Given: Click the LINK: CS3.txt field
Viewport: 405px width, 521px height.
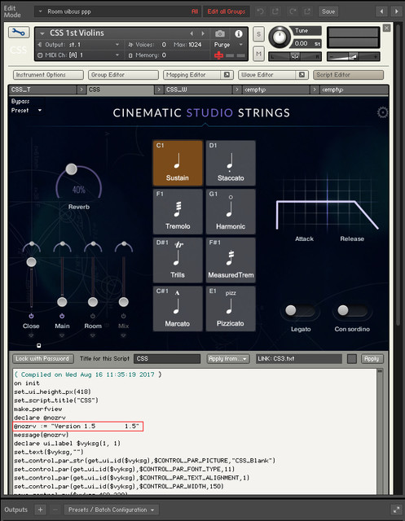Looking at the screenshot, I should pyautogui.click(x=298, y=359).
